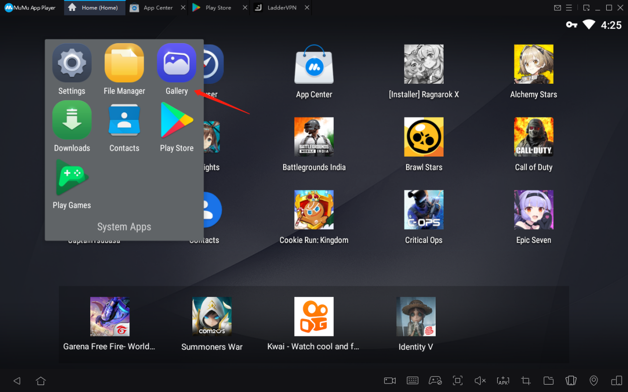Open Settings in the System Apps folder
628x392 pixels.
pyautogui.click(x=72, y=62)
